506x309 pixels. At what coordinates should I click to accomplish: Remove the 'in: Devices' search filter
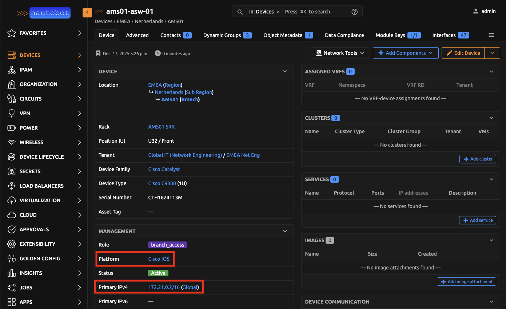[x=278, y=12]
